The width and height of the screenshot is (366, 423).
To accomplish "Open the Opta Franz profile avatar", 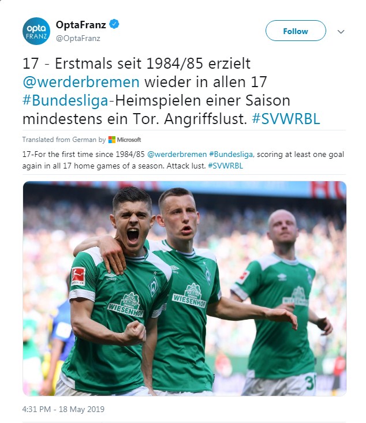I will [36, 31].
